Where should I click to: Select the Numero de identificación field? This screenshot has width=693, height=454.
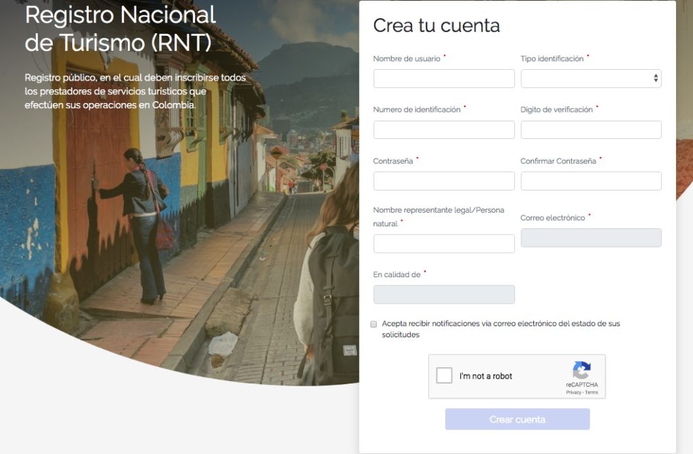point(443,129)
